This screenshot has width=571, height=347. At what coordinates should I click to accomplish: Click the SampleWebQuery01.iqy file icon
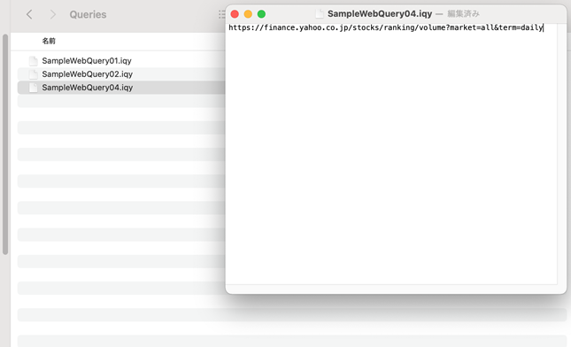pos(33,61)
